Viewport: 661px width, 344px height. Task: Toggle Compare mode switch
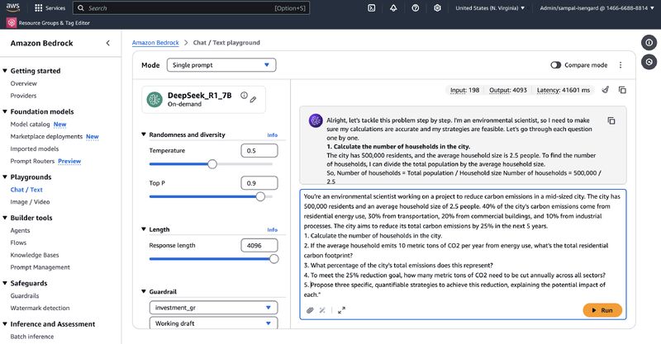555,65
